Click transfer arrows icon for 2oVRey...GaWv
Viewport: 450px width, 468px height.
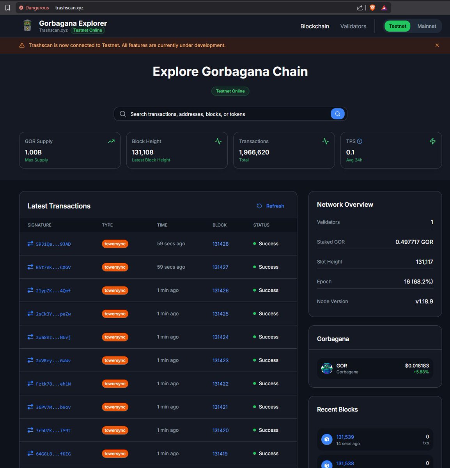pyautogui.click(x=30, y=360)
